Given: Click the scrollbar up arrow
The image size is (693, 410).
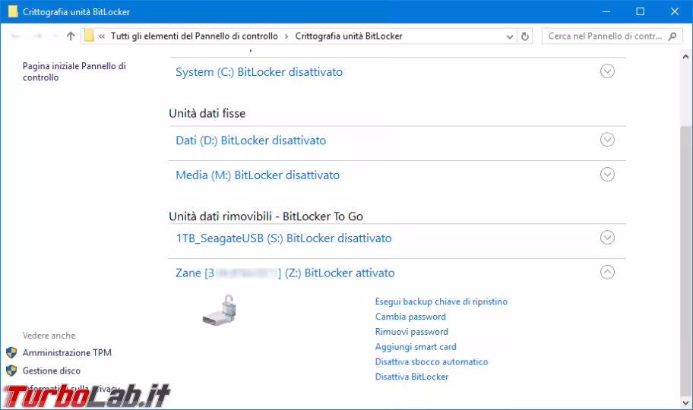Looking at the screenshot, I should point(685,56).
